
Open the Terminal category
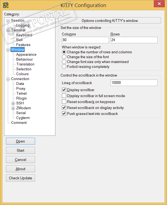[18, 30]
